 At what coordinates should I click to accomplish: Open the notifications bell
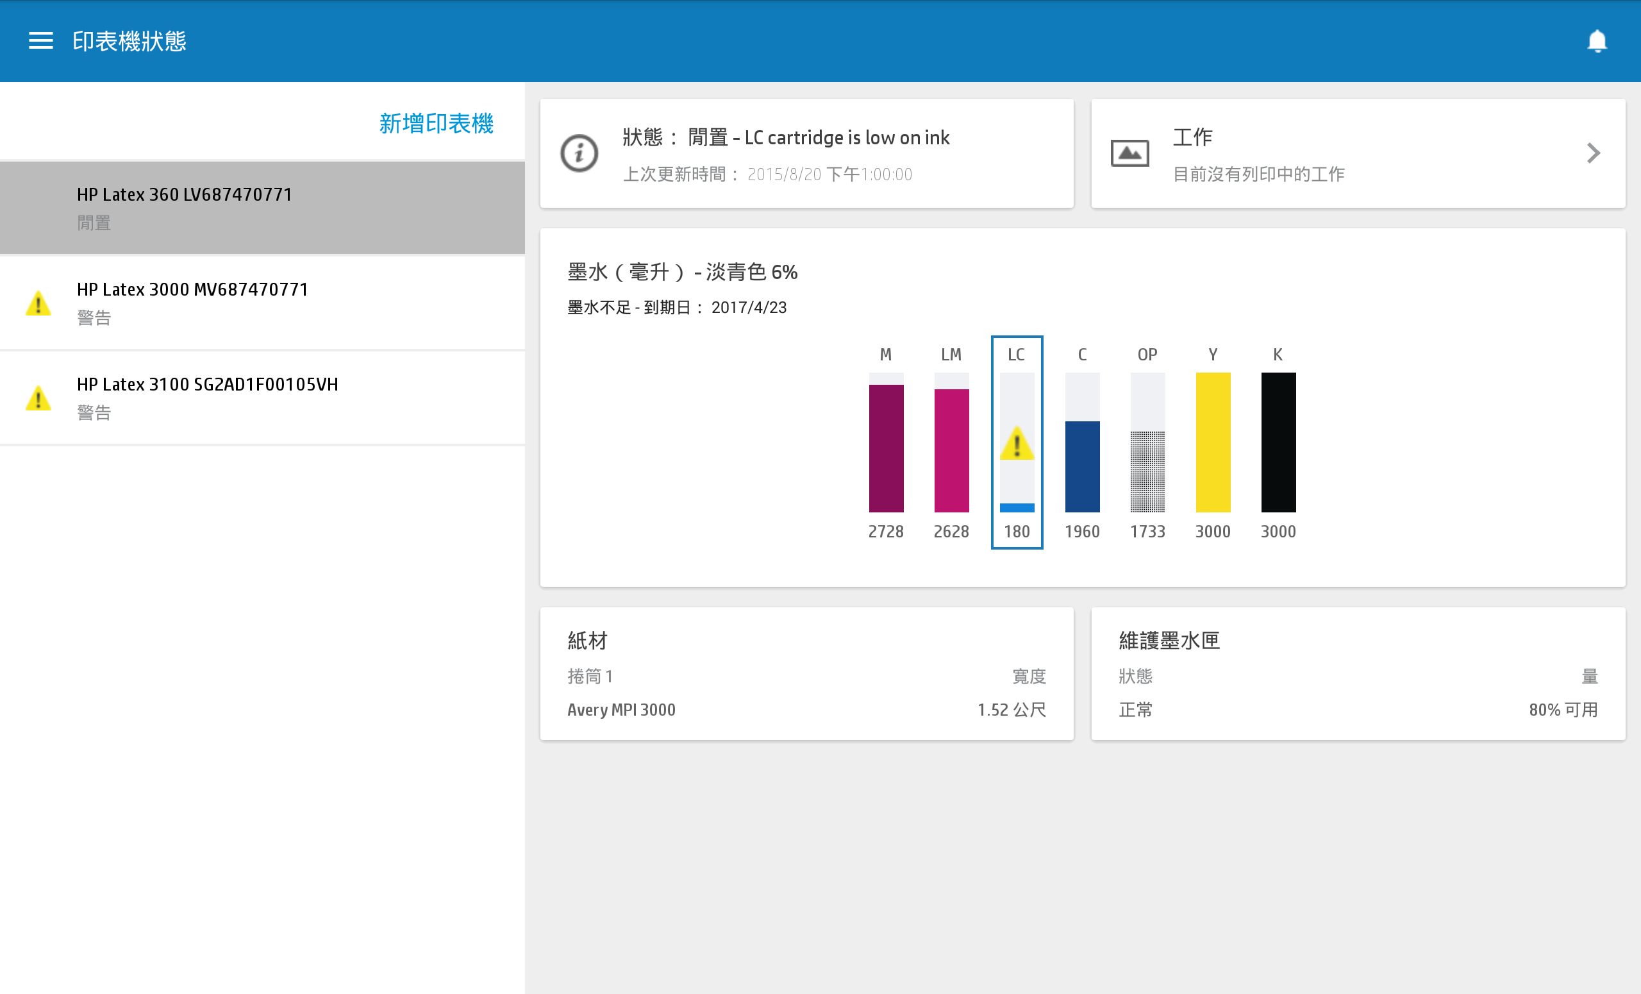coord(1596,41)
